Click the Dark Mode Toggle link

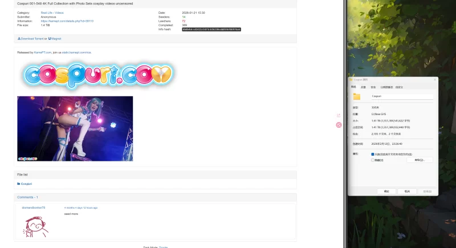point(163,247)
